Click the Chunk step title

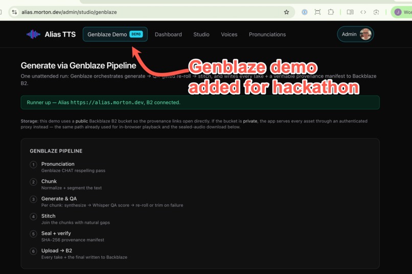pos(49,181)
